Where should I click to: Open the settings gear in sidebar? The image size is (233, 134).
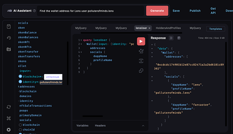[x=9, y=130]
